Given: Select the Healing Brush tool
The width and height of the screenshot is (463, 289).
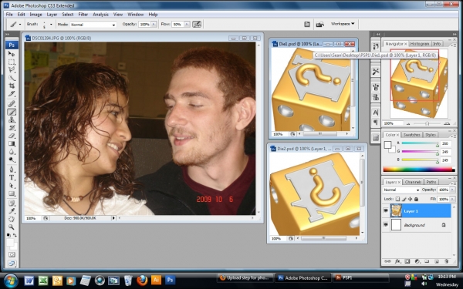Looking at the screenshot, I should click(12, 103).
